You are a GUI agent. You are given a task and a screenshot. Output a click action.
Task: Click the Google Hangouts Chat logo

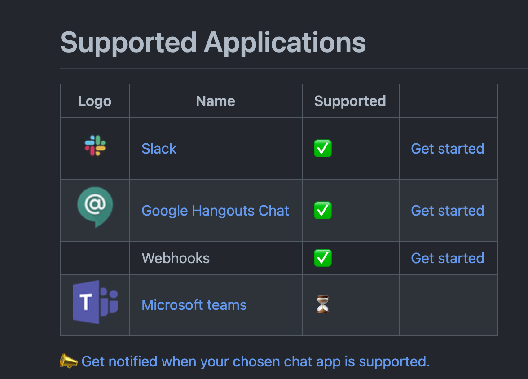(95, 207)
